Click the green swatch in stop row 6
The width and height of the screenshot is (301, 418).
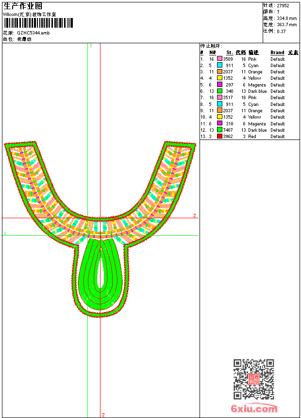(219, 91)
